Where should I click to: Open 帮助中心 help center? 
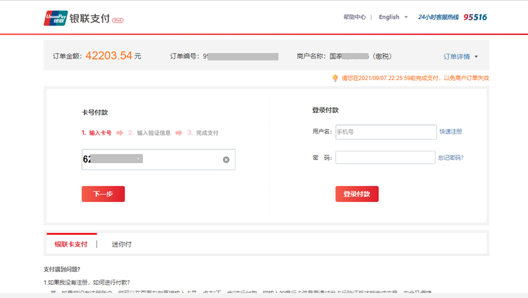point(354,17)
